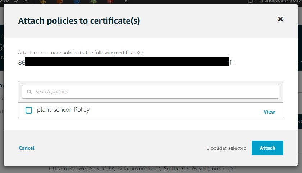Click the blue Attach button
302x173 pixels.
click(267, 148)
